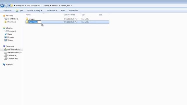Screen dimensions: 187x105
Task: Click the folder icon in the address bar
Action: 12,6
